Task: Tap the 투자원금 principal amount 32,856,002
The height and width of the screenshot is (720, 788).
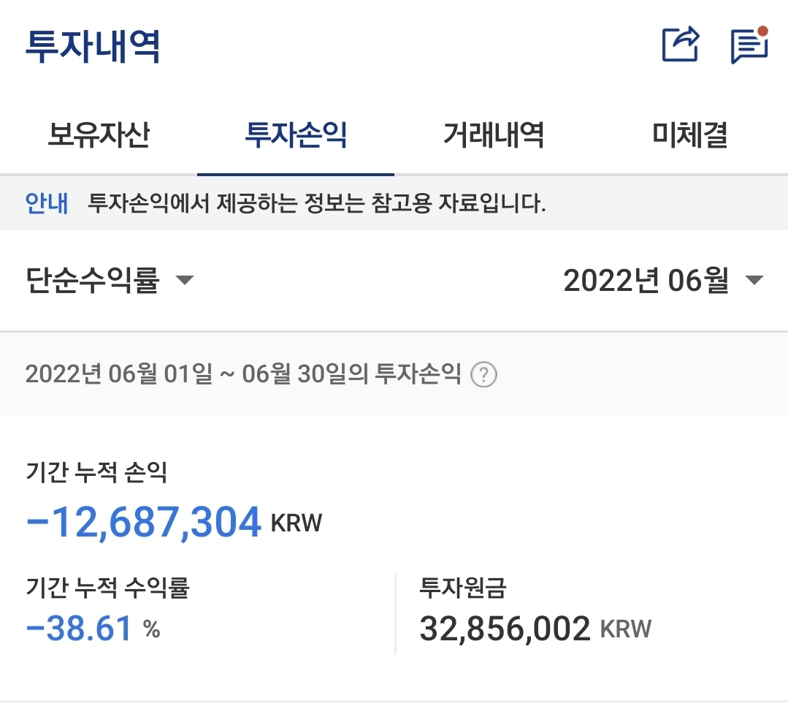Action: point(502,627)
